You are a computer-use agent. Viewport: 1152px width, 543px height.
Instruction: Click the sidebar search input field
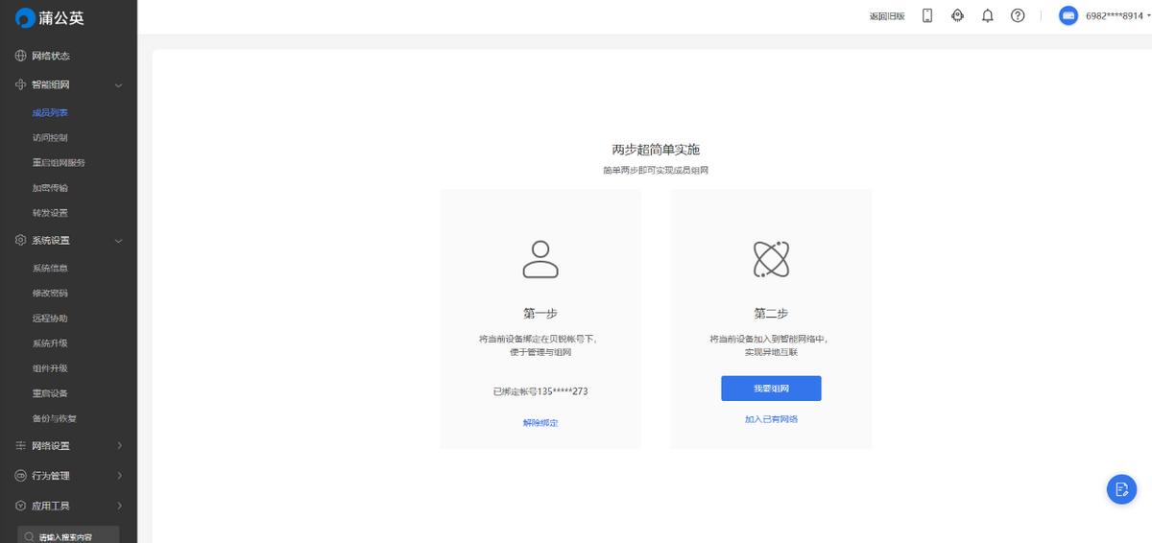click(68, 536)
